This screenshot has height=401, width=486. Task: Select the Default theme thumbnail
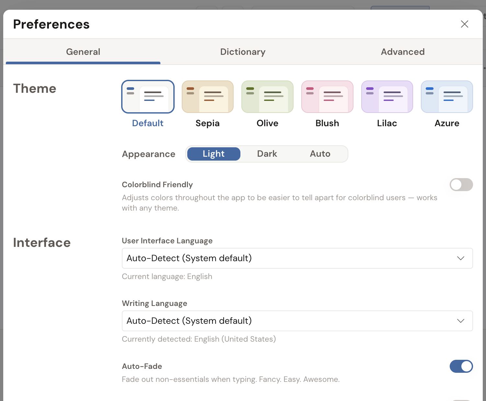click(148, 97)
